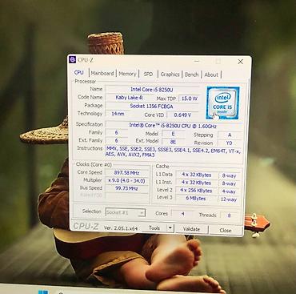Viewport: 296px width, 294px height.
Task: Click the Cores count value 4
Action: point(183,214)
